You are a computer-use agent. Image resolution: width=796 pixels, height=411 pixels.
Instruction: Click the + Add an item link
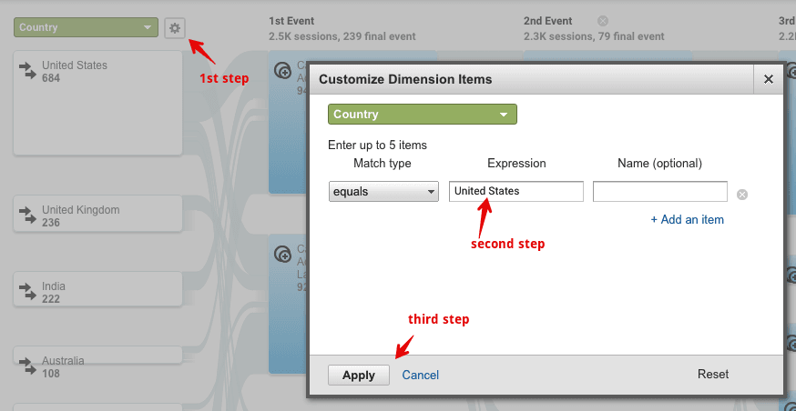(688, 219)
